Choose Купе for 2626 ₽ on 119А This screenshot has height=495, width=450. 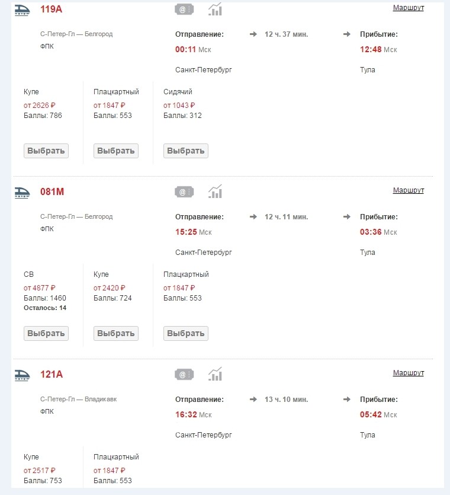coord(46,151)
